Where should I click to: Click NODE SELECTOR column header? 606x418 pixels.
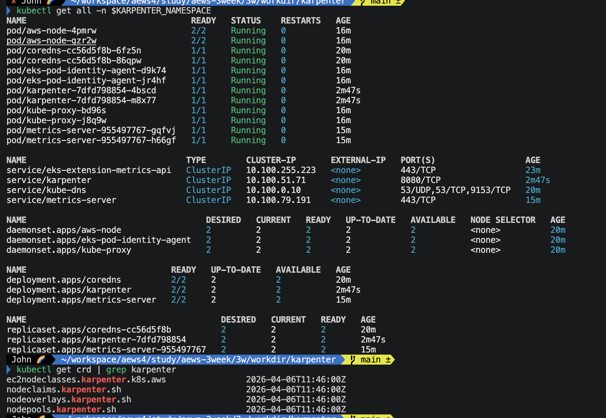coord(503,220)
